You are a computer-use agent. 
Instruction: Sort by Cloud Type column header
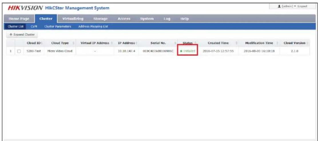point(60,43)
